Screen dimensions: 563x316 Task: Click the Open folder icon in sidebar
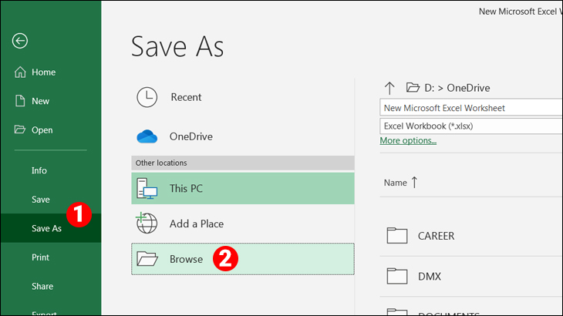point(20,129)
